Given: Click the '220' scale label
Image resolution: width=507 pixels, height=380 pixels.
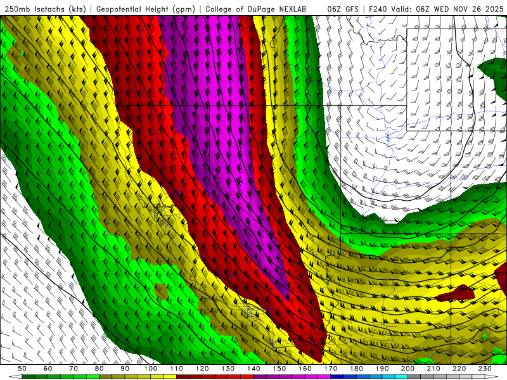Looking at the screenshot, I should pyautogui.click(x=459, y=369).
